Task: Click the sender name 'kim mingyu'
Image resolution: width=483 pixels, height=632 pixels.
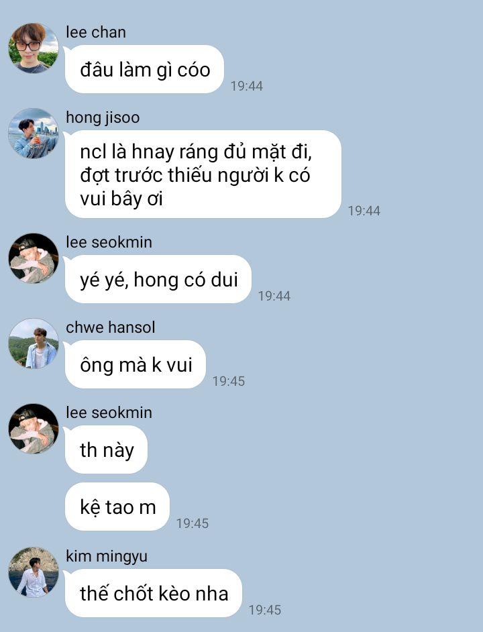Action: pyautogui.click(x=107, y=557)
